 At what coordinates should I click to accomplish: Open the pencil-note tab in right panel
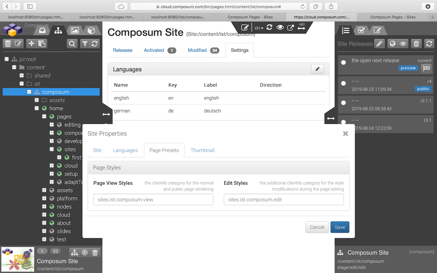tap(377, 30)
